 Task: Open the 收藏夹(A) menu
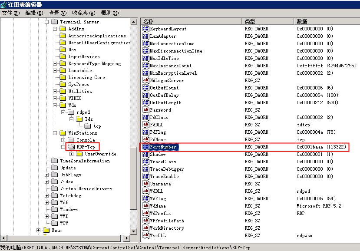(83, 13)
